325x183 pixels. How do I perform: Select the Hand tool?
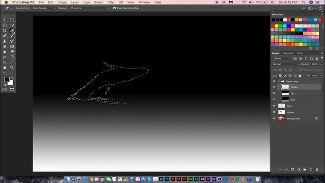(5, 68)
